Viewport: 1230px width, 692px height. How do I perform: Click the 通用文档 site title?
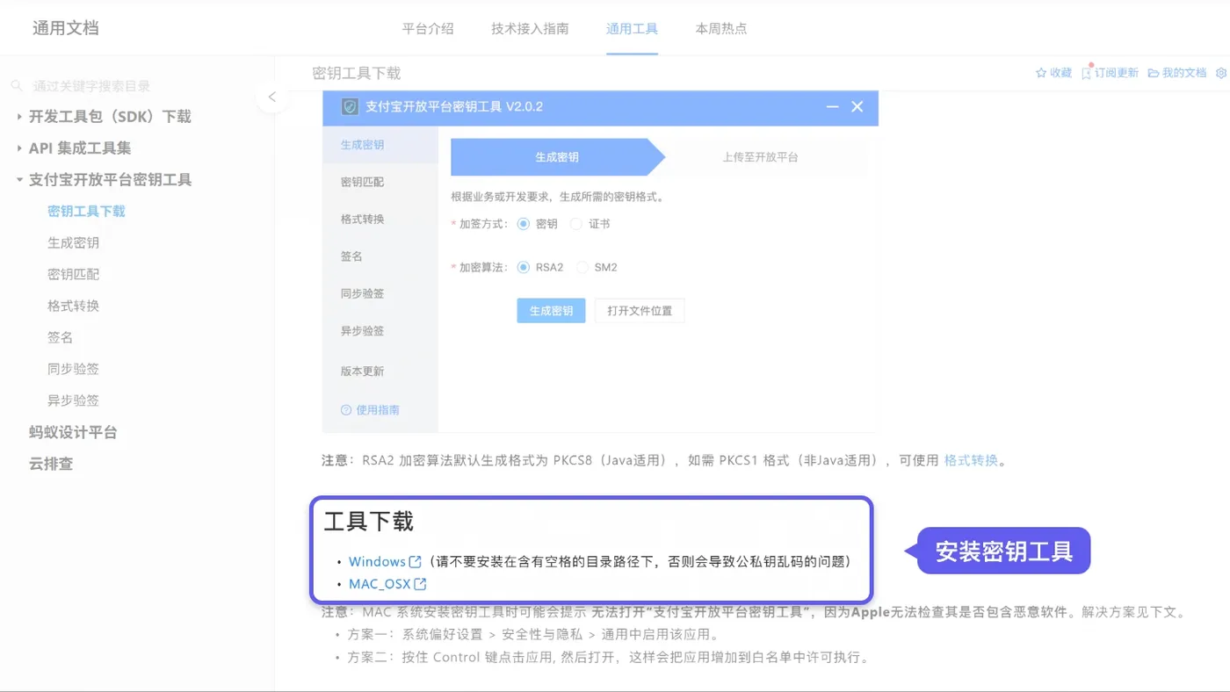(66, 28)
